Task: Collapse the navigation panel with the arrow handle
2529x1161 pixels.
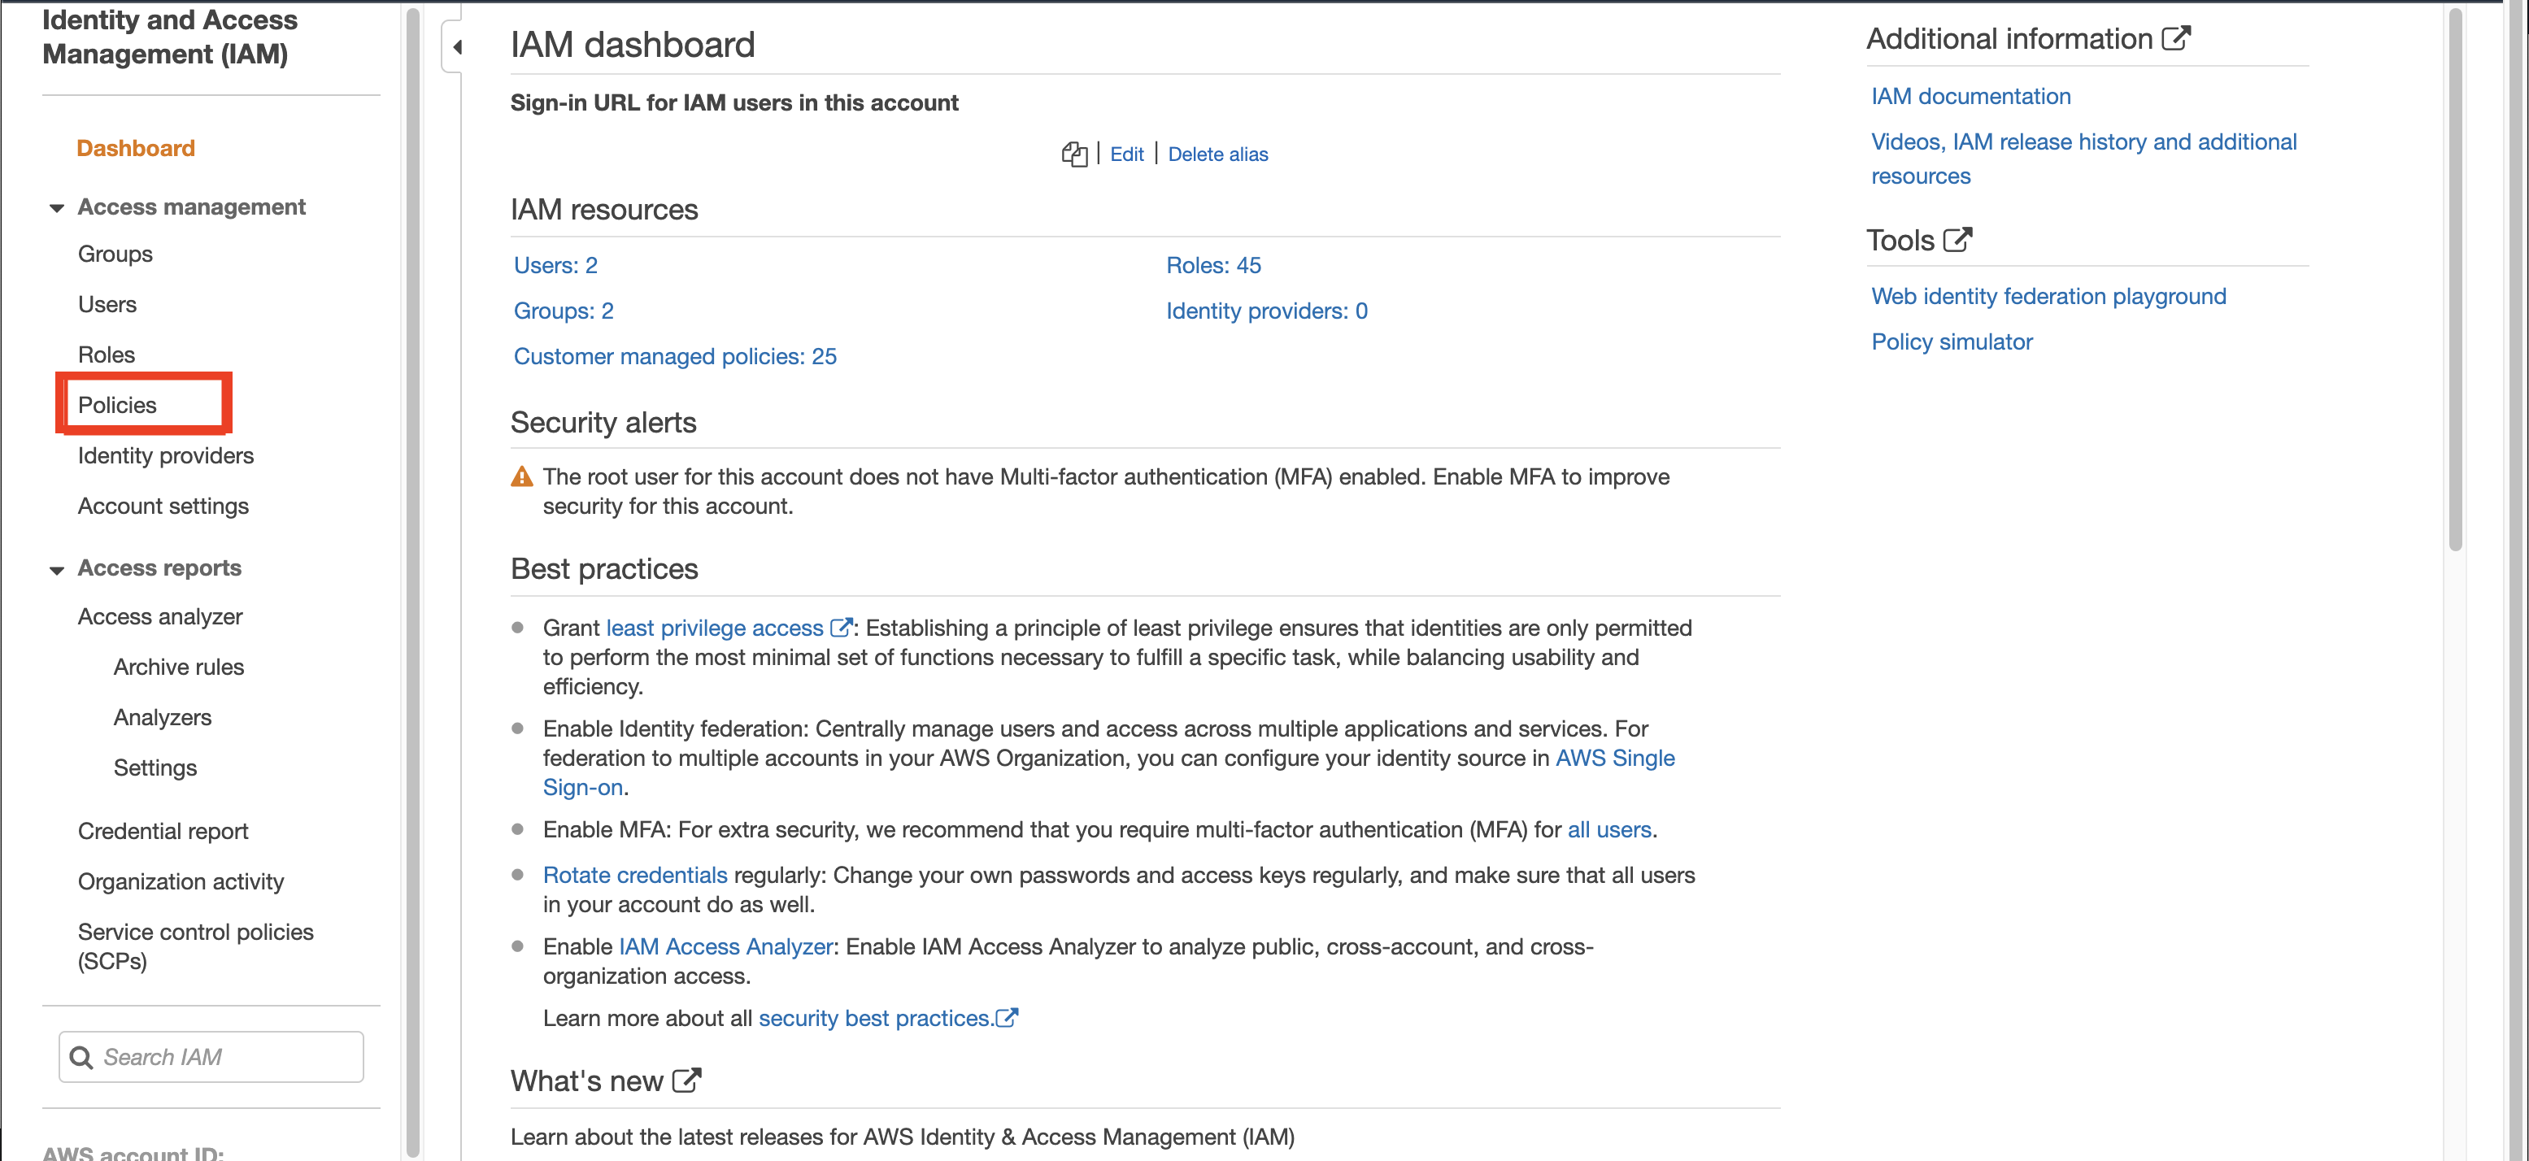Action: 455,46
